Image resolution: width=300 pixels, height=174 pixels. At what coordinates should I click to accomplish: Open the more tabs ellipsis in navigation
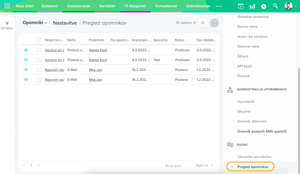[x=219, y=6]
